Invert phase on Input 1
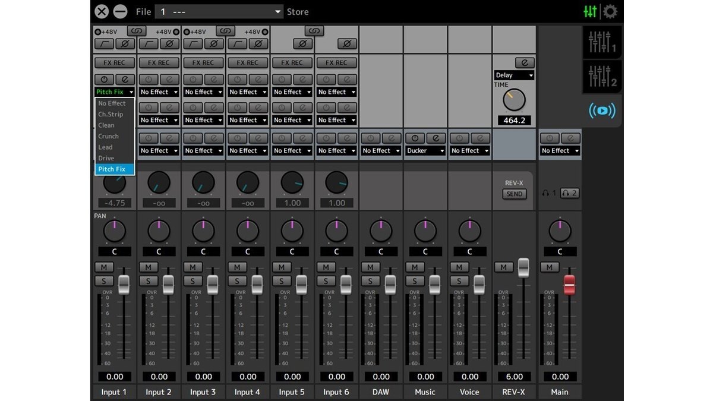The height and width of the screenshot is (401, 713). (125, 44)
